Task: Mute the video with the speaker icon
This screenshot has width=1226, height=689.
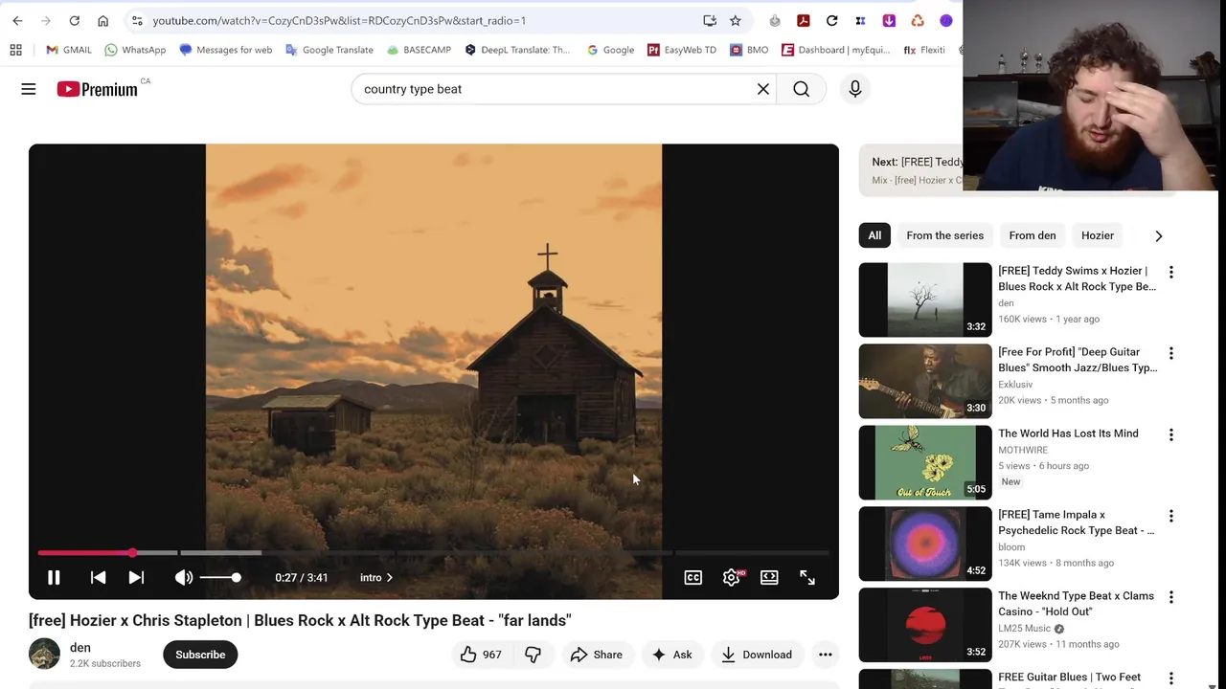Action: tap(183, 577)
